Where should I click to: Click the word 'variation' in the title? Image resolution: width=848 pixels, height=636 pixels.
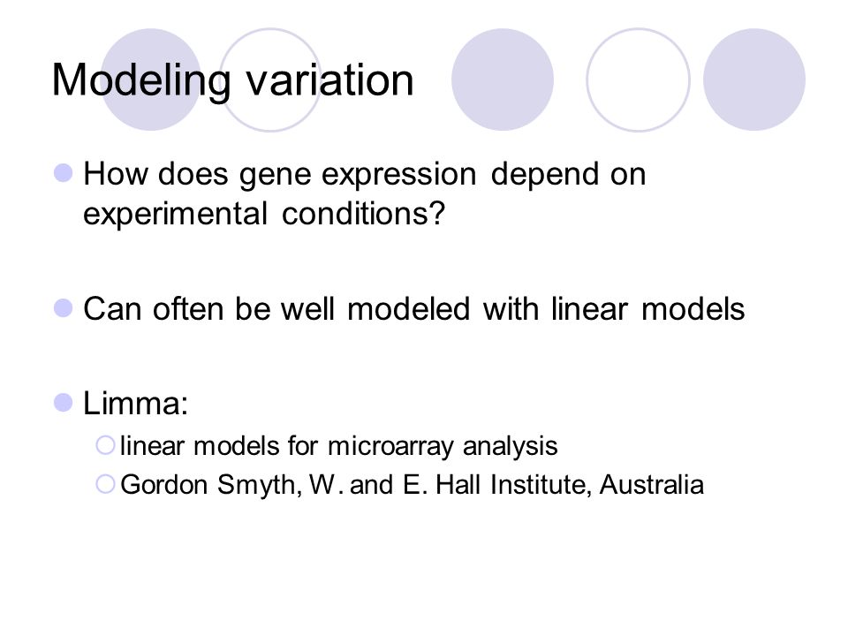pyautogui.click(x=329, y=81)
